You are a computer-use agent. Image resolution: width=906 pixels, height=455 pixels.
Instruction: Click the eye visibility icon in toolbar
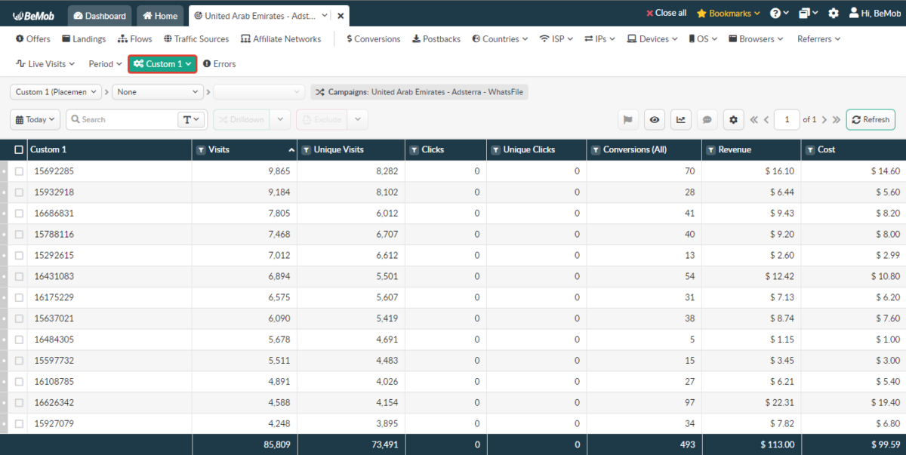coord(655,119)
